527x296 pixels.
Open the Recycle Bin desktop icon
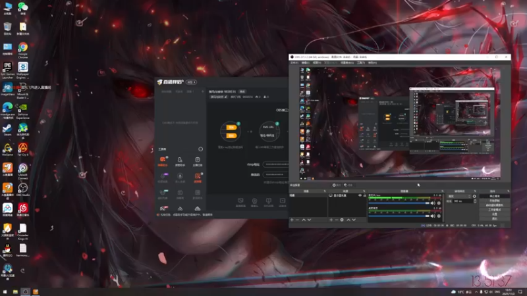(x=7, y=29)
